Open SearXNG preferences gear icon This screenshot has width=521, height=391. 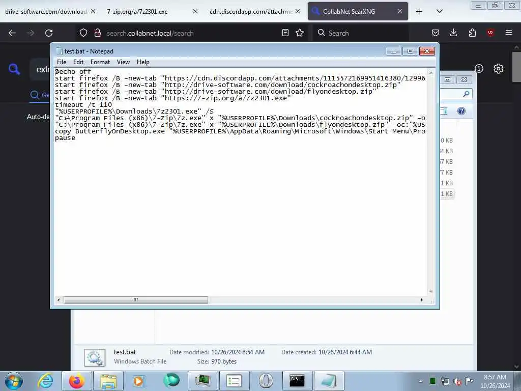(x=499, y=69)
